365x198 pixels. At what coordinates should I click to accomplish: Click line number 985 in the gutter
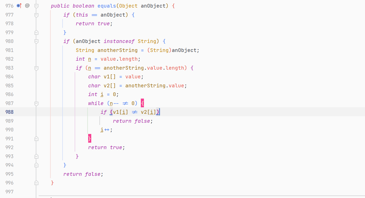click(9, 86)
